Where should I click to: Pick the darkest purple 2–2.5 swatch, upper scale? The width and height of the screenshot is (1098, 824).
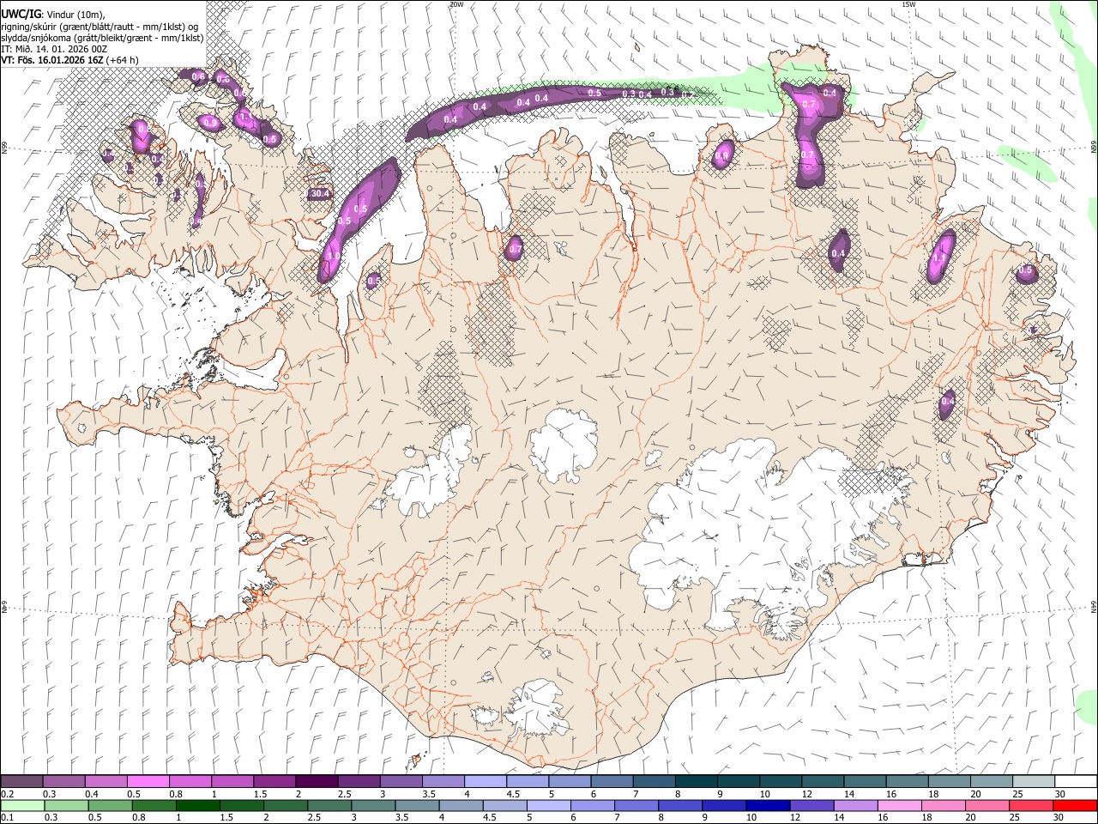tap(316, 782)
